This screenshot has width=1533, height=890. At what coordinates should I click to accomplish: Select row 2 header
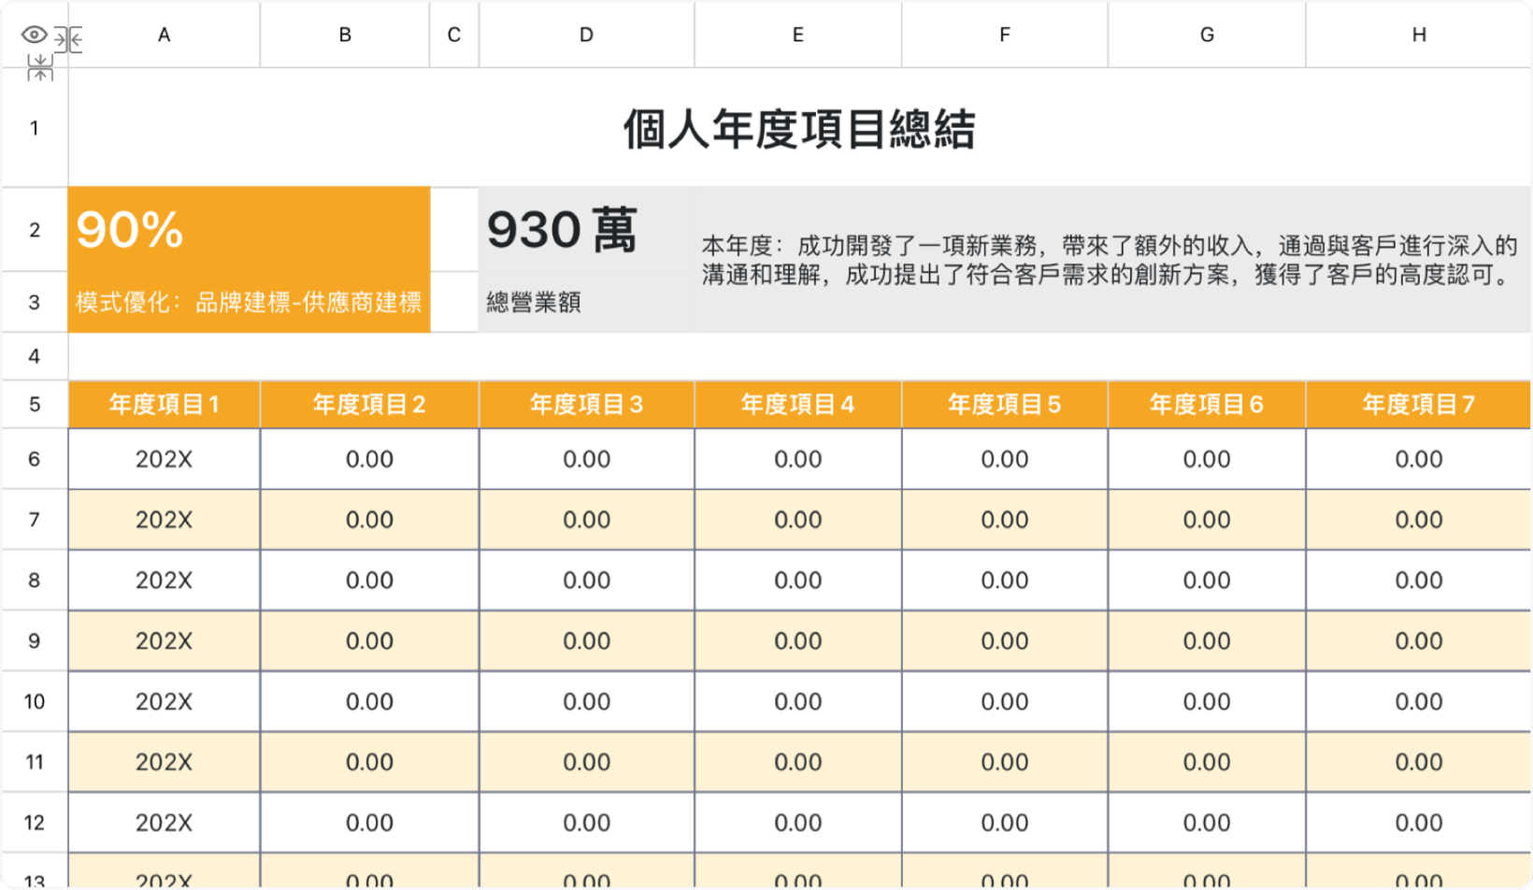tap(35, 230)
